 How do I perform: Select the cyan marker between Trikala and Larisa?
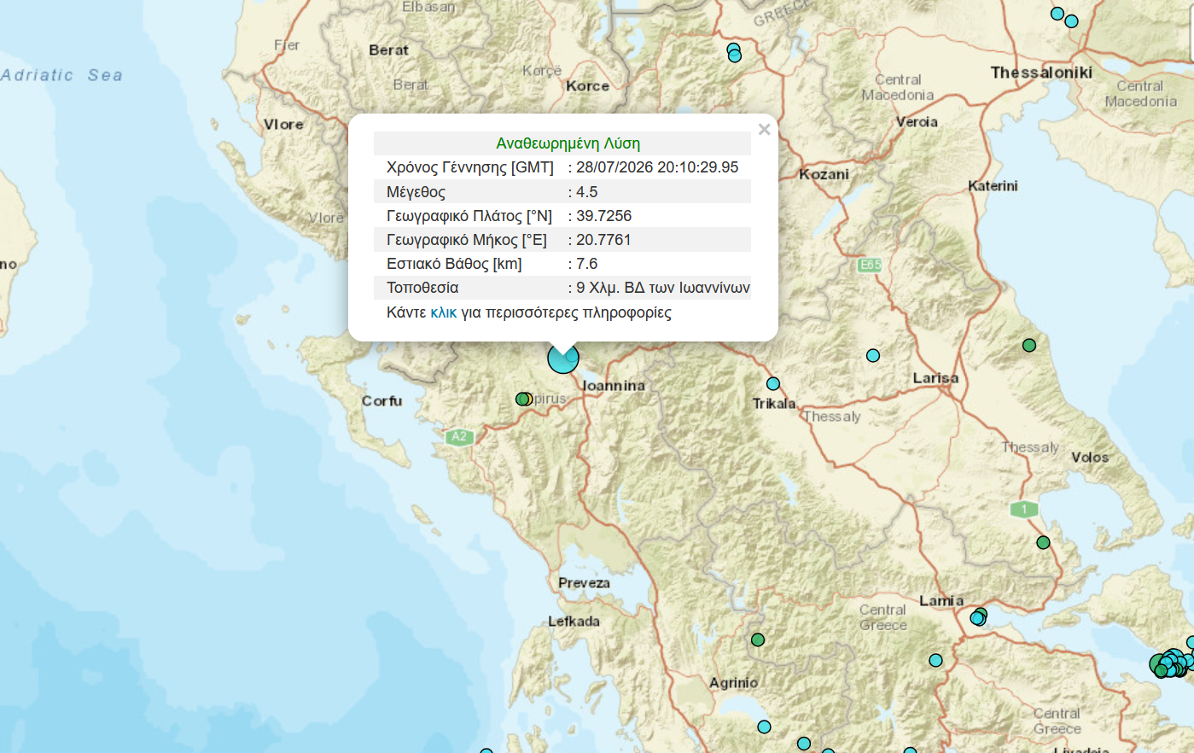[873, 355]
